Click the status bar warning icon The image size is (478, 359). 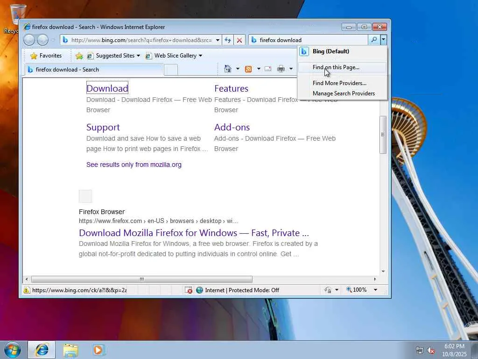pyautogui.click(x=27, y=290)
